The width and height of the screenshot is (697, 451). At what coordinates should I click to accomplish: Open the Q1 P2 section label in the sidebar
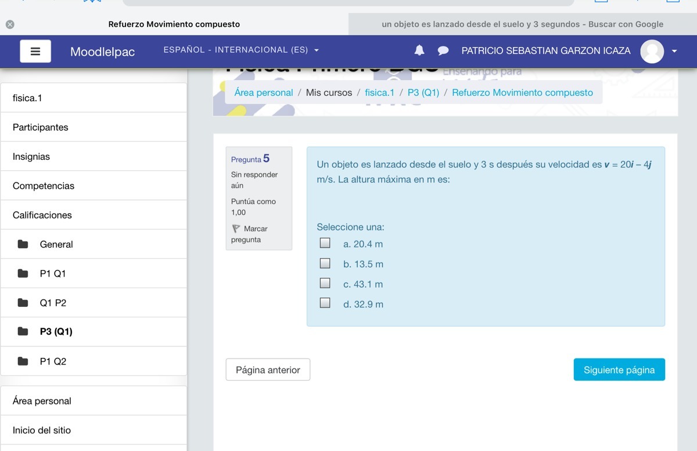pos(53,303)
